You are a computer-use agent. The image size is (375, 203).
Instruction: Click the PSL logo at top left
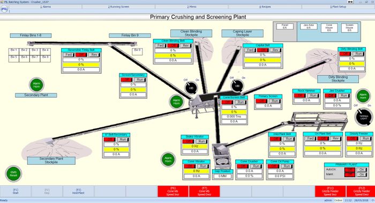pos(4,9)
